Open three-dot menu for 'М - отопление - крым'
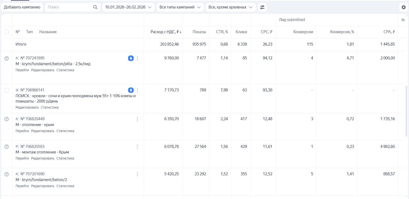The height and width of the screenshot is (199, 409). pyautogui.click(x=137, y=119)
